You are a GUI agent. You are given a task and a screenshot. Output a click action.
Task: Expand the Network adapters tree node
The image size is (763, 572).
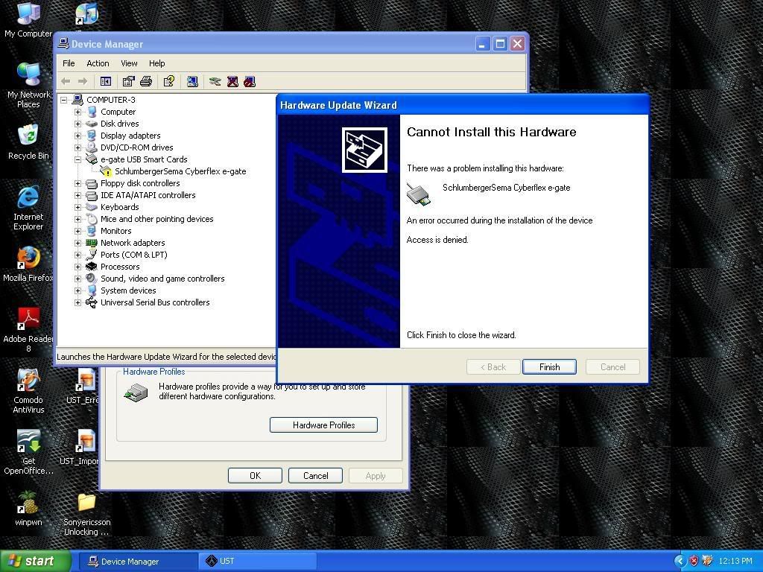(x=77, y=243)
